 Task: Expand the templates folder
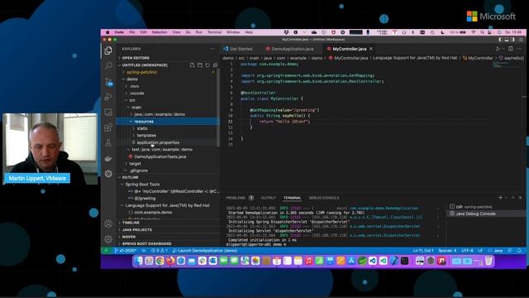pyautogui.click(x=146, y=135)
